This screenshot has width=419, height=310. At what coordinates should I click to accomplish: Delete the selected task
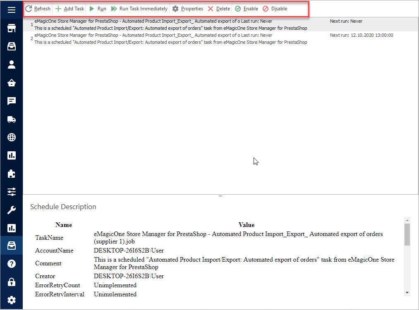coord(219,9)
